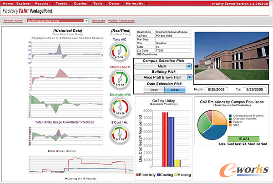The height and width of the screenshot is (184, 273).
Task: Click the Close date selection button
Action: click(x=175, y=90)
